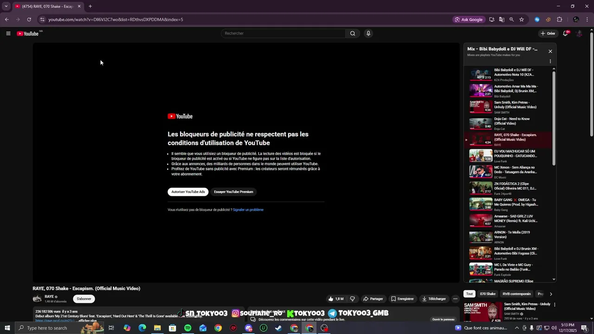Toggle the microphone tray icon
The height and width of the screenshot is (334, 594).
532,328
